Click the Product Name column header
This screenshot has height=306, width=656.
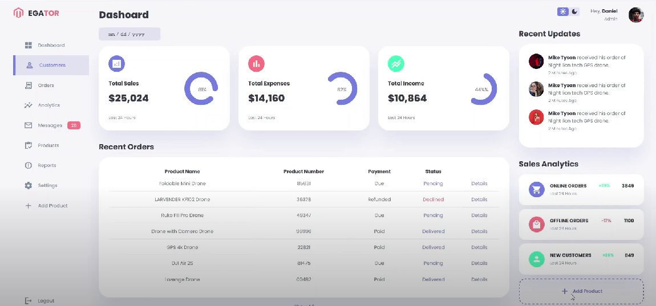(x=182, y=172)
